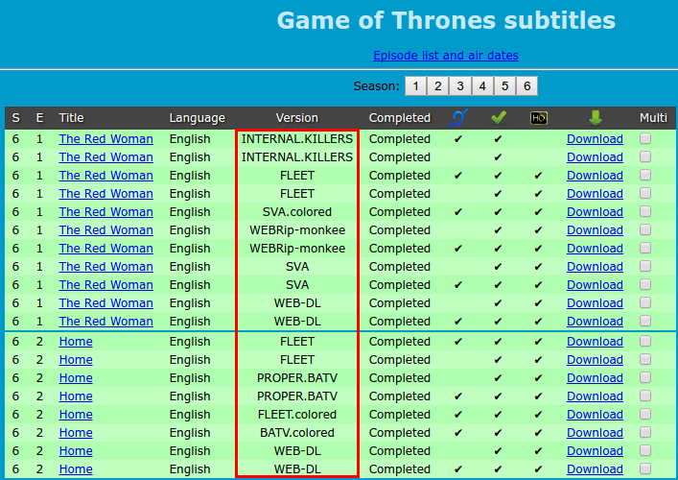Download non-hearing-impaired INTERNAL.KILLERS subtitle

595,157
